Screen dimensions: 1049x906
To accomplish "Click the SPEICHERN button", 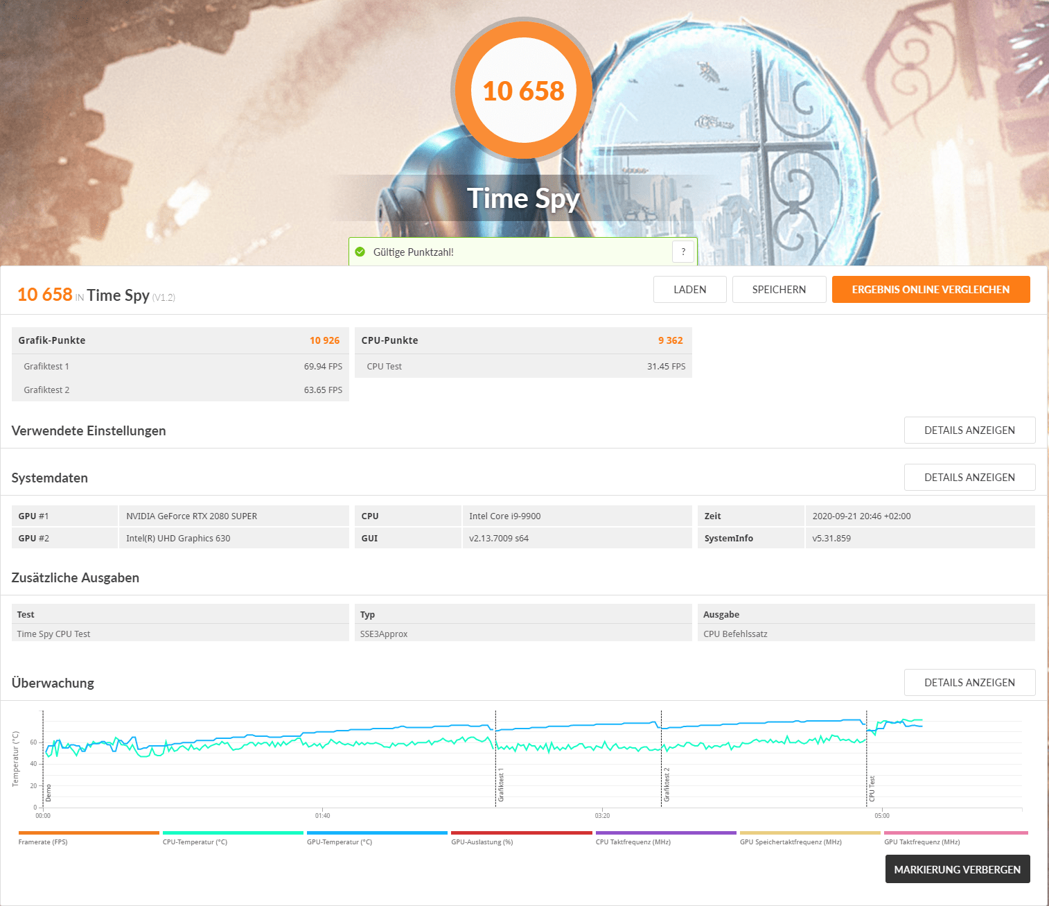I will [779, 290].
